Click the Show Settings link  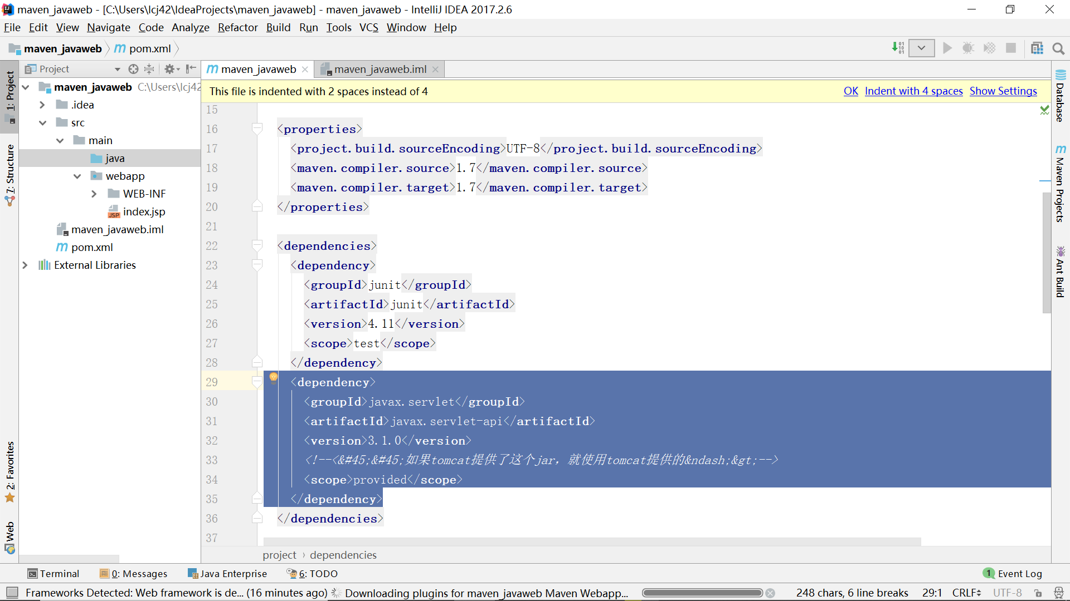[x=1003, y=91]
